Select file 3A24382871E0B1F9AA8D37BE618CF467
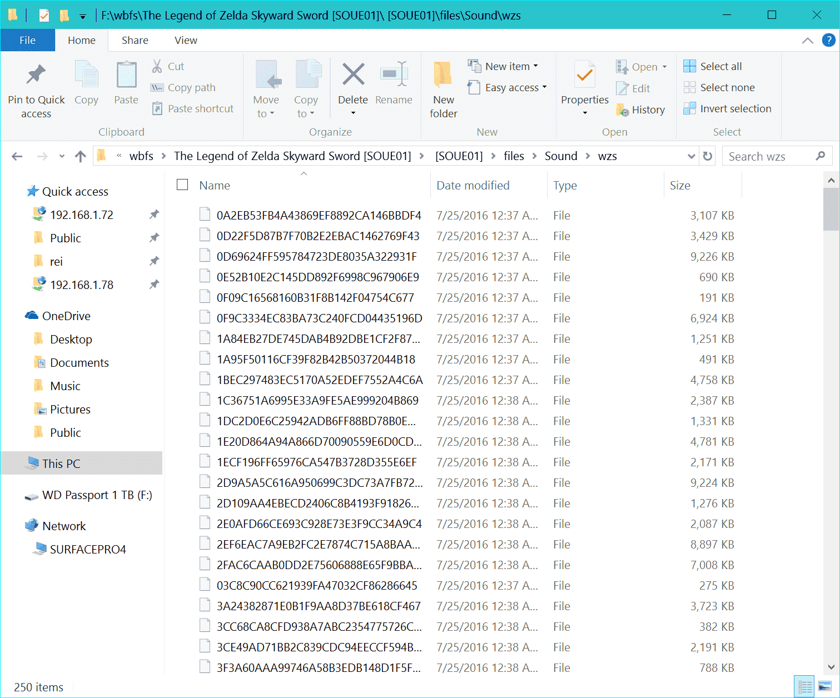840x698 pixels. [319, 606]
